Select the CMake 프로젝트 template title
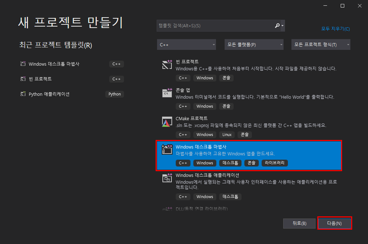This screenshot has height=244, width=368. 192,118
